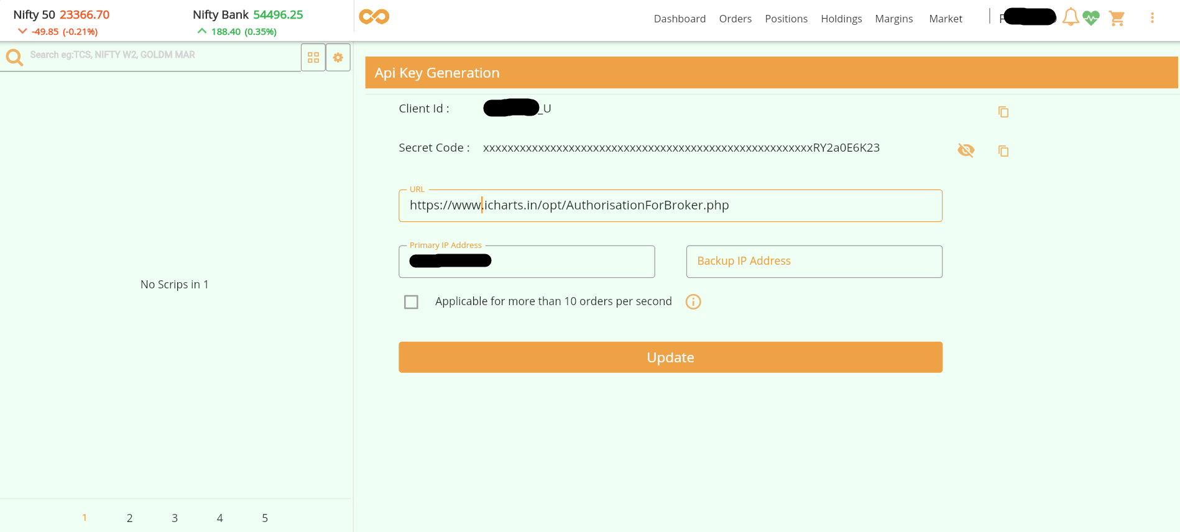Viewport: 1180px width, 532px height.
Task: Click the masked Secret Code text
Action: point(681,148)
